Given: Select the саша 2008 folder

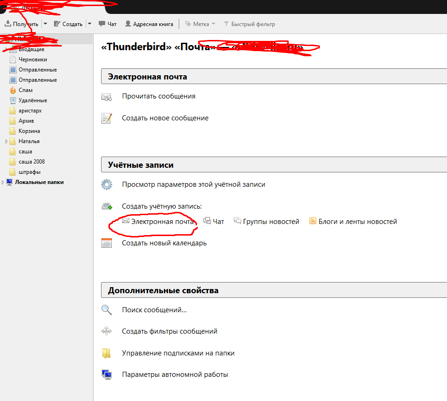Looking at the screenshot, I should point(32,162).
